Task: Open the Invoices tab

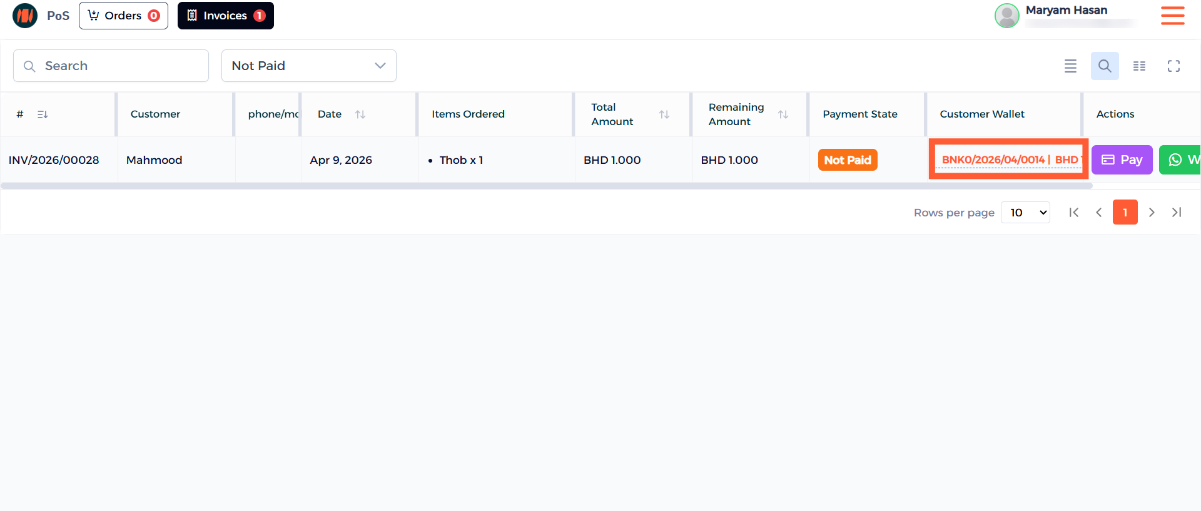Action: (x=225, y=16)
